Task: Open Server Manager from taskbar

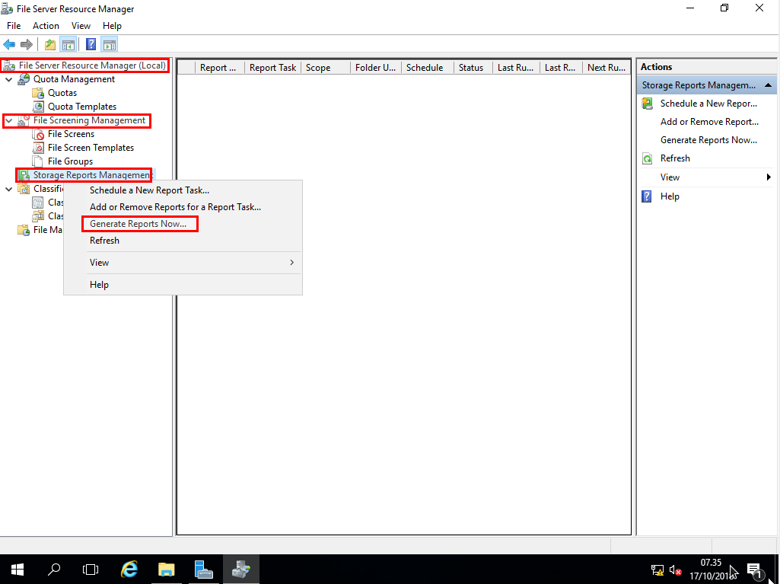Action: click(203, 569)
